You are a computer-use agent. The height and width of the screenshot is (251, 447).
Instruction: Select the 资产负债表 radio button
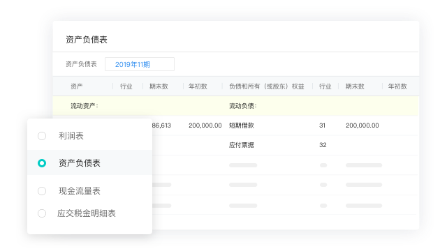tap(42, 163)
